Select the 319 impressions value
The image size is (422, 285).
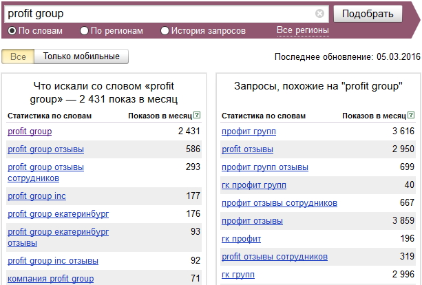(x=407, y=256)
